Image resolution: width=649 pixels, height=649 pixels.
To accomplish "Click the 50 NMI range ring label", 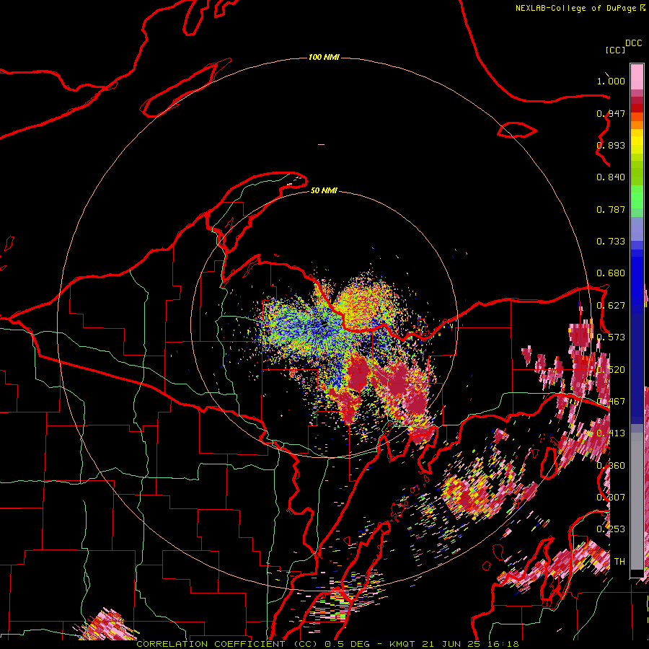I will tap(324, 190).
